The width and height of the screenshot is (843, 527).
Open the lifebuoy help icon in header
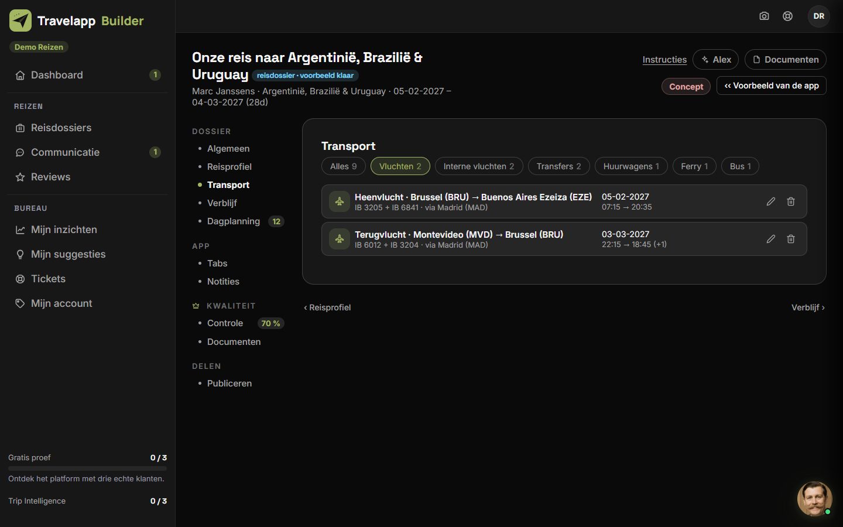[x=788, y=16]
